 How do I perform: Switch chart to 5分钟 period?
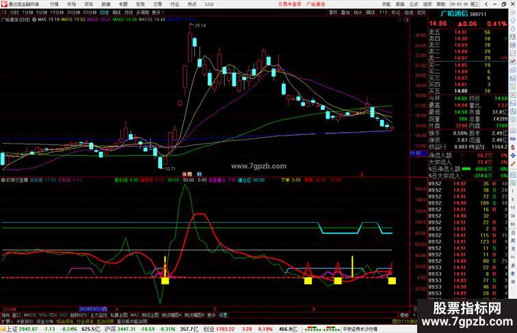coord(42,12)
